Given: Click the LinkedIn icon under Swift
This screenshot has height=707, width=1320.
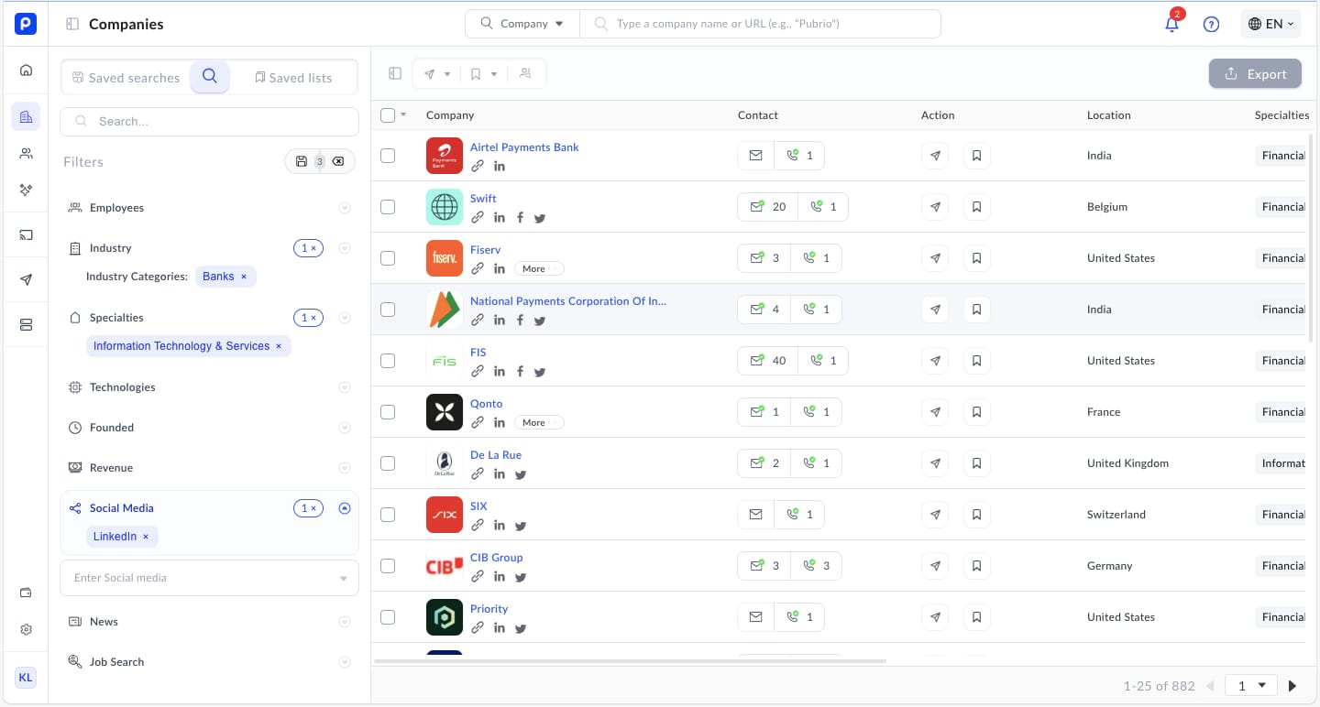Looking at the screenshot, I should [500, 218].
